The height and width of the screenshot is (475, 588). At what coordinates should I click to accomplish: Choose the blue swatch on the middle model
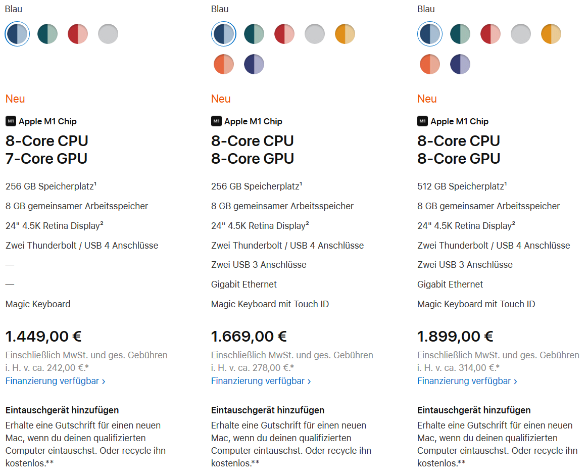pos(224,34)
